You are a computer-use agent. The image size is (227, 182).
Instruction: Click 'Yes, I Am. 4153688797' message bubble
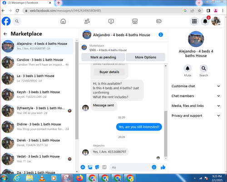109,152
